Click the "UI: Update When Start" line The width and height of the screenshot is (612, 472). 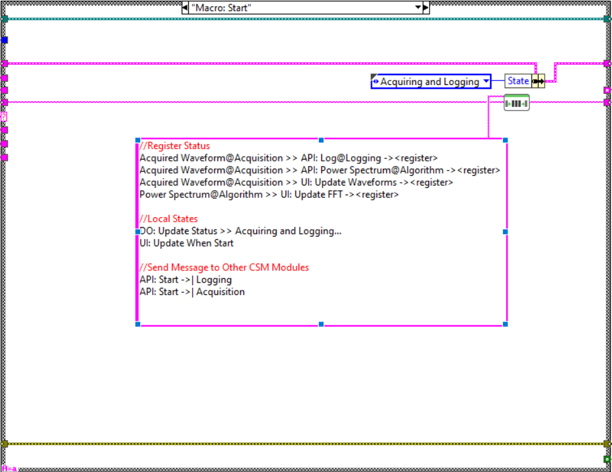pos(186,243)
